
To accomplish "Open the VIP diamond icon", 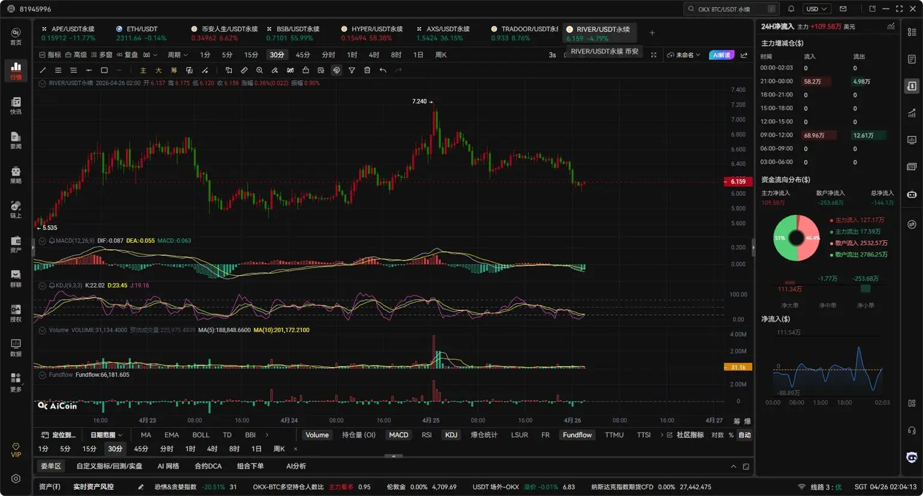I will [x=16, y=450].
